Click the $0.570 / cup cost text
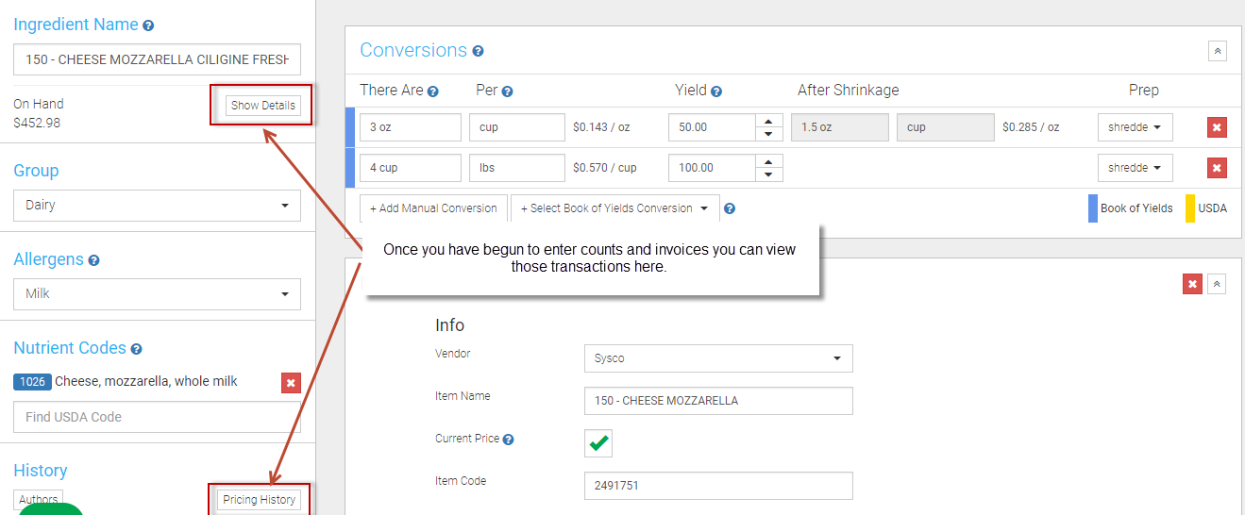 [605, 168]
